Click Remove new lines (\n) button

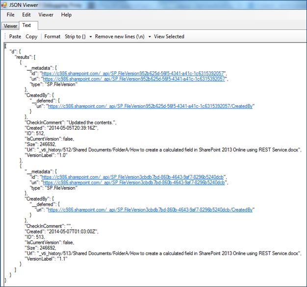(120, 36)
